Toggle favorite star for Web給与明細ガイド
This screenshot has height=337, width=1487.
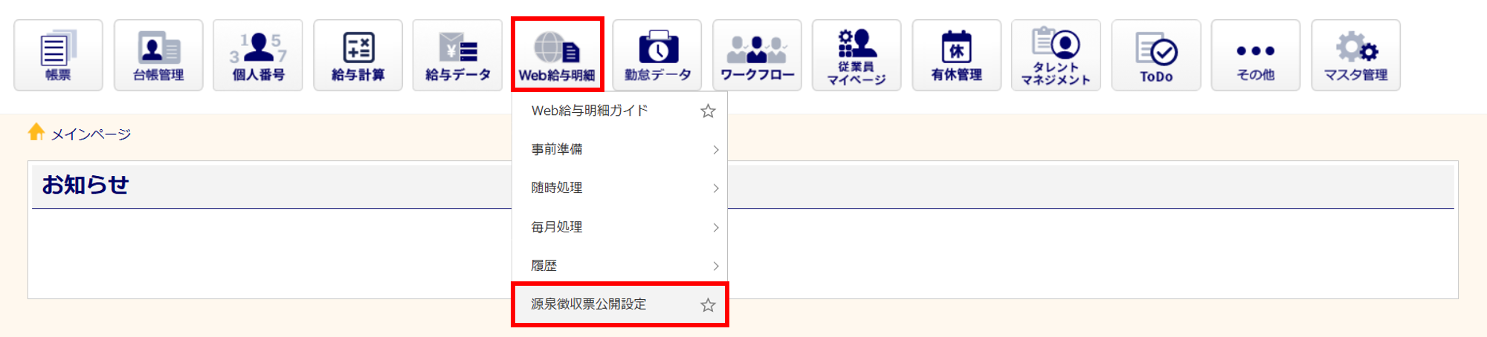click(708, 111)
